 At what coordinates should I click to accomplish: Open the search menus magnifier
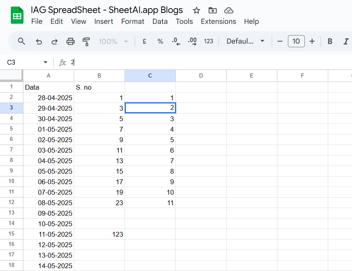(x=21, y=41)
